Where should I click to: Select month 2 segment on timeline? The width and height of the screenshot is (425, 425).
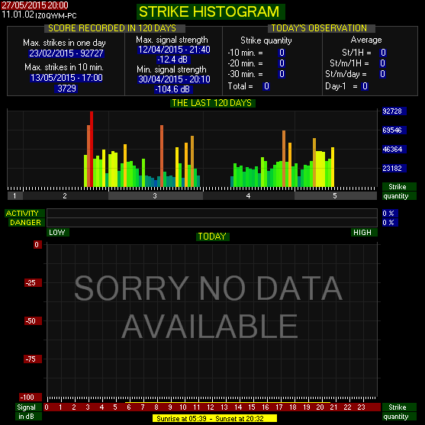pos(66,195)
